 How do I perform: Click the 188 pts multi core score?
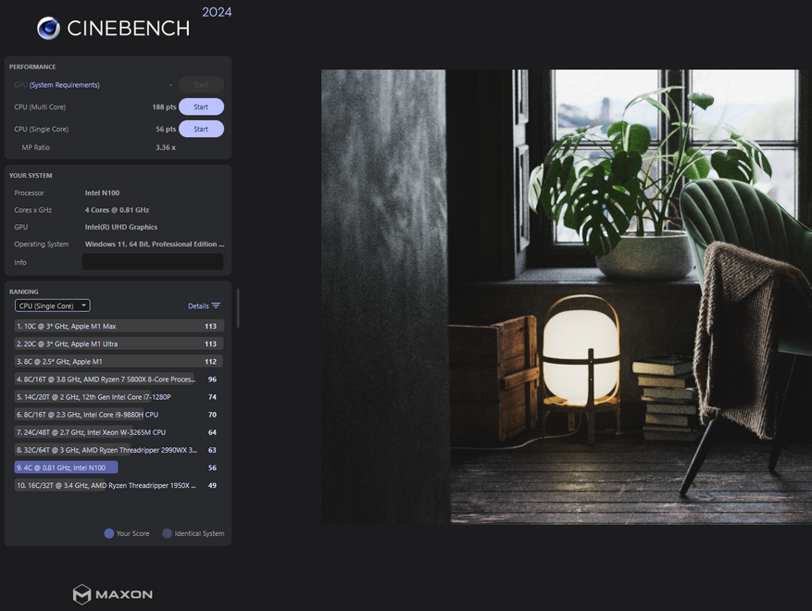[x=164, y=107]
